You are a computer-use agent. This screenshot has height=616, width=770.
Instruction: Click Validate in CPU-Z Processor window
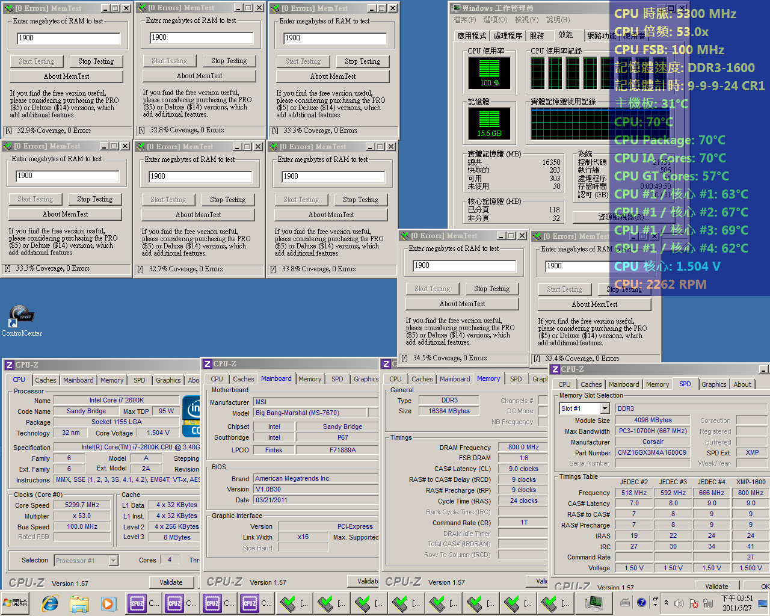click(171, 582)
